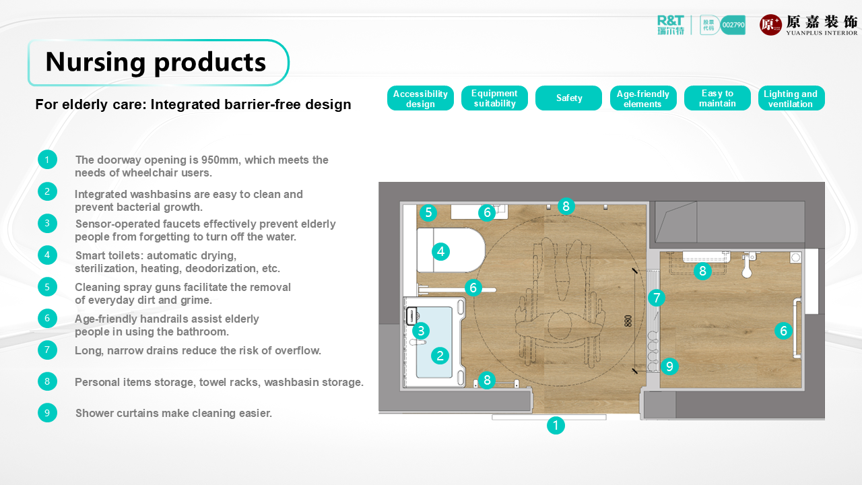This screenshot has width=862, height=485.
Task: Click list bullet 9 beside shower curtains text
Action: 47,412
